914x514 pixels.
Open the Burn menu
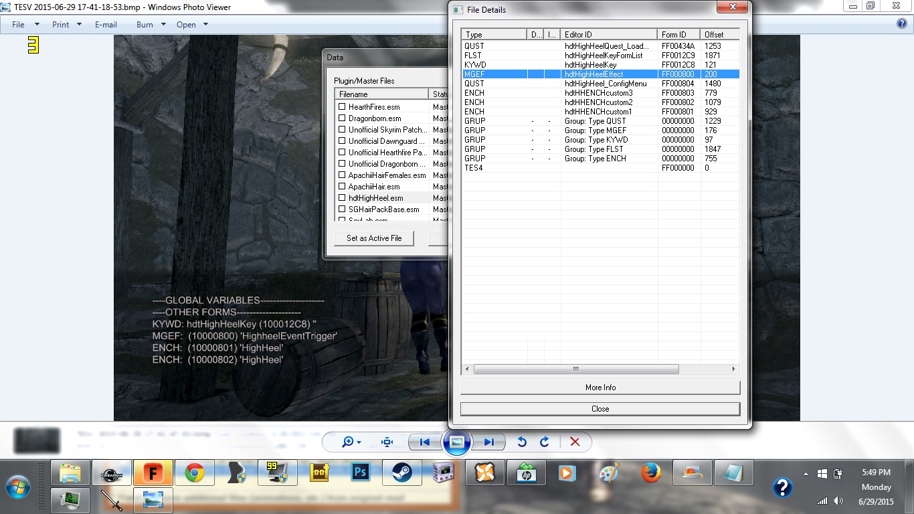pyautogui.click(x=150, y=25)
